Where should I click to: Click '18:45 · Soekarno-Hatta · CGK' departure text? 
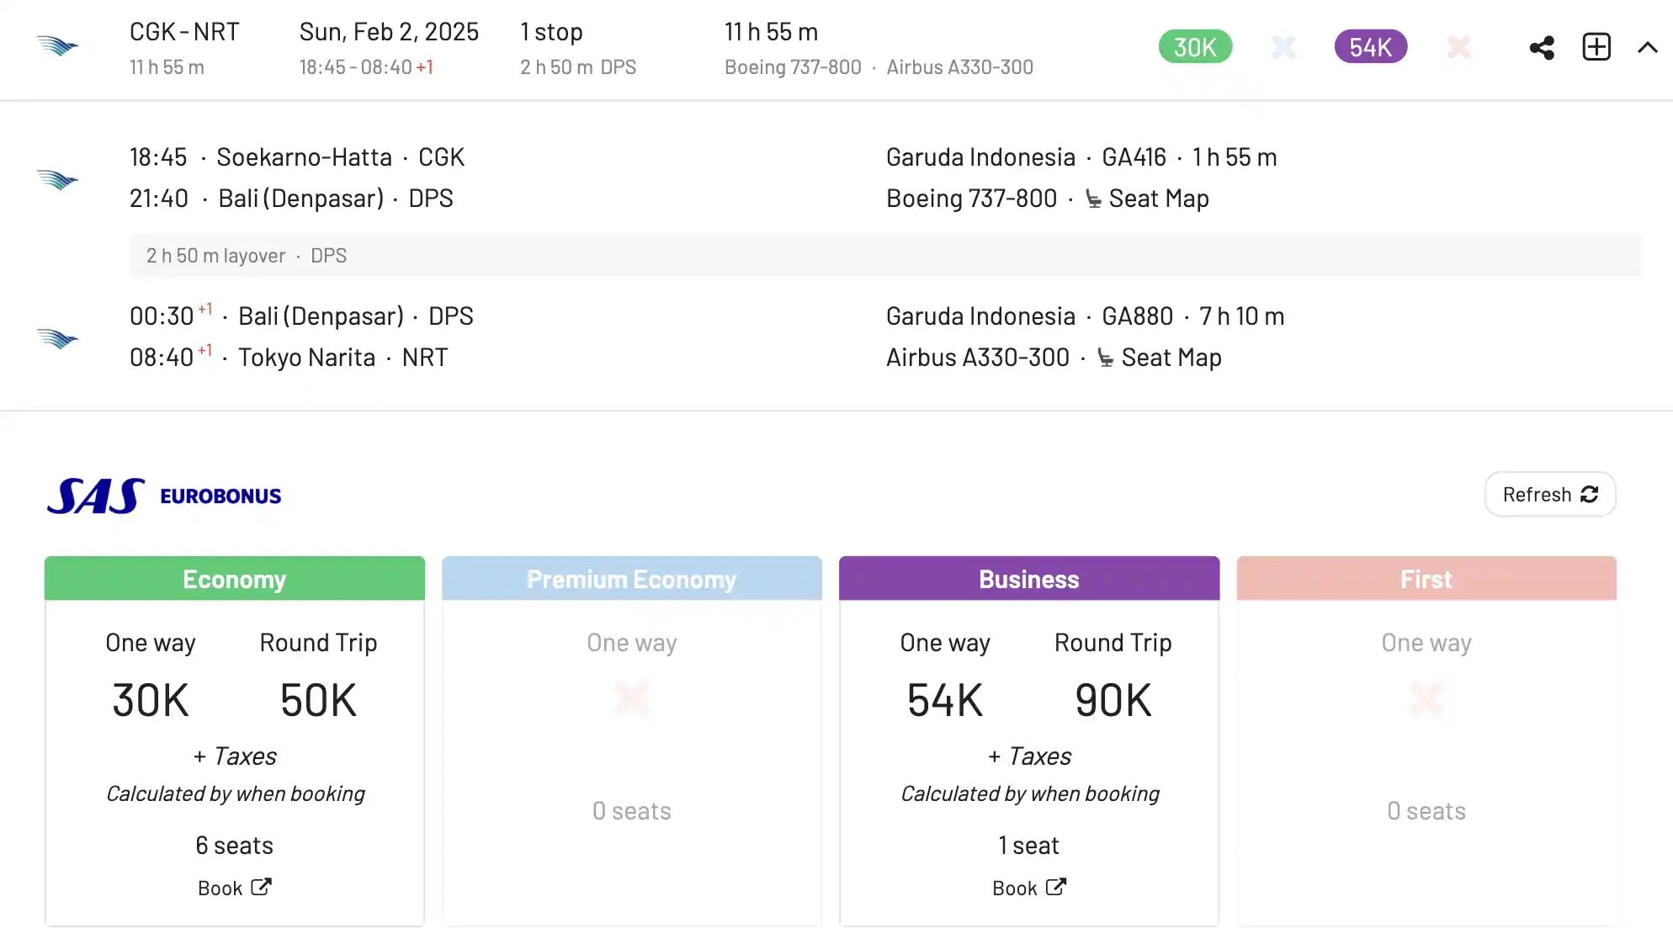(x=297, y=157)
